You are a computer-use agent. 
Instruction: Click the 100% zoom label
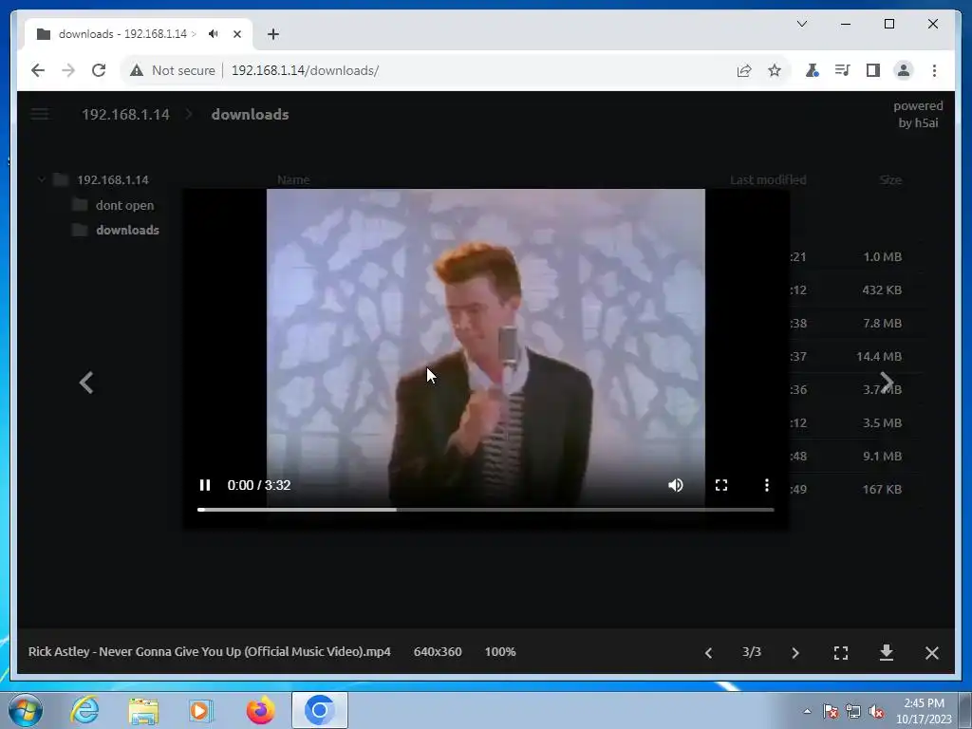point(500,651)
